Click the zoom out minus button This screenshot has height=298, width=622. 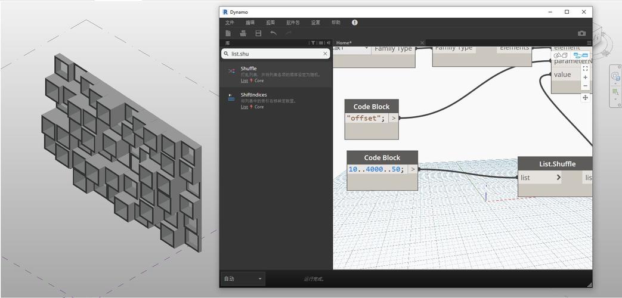tap(585, 86)
